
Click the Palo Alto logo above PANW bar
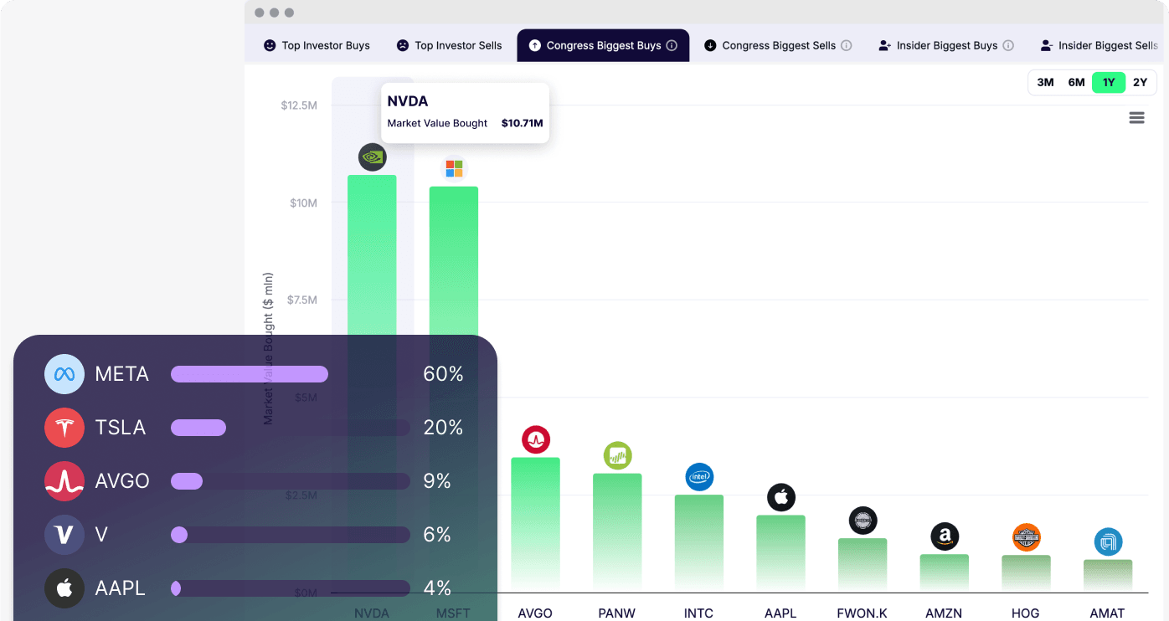[618, 455]
